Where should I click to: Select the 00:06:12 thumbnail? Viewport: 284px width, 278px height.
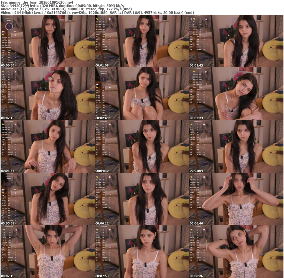click(x=142, y=199)
